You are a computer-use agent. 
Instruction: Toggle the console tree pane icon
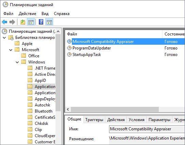pos(31,22)
